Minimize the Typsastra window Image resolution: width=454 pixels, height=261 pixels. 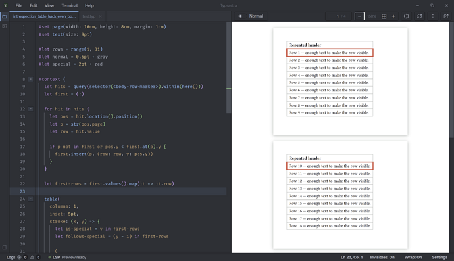tap(418, 5)
